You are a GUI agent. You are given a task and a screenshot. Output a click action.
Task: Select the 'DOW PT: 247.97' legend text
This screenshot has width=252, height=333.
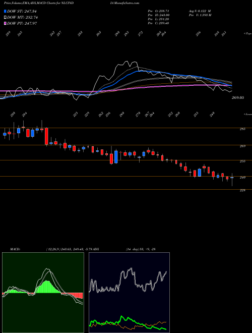[x=22, y=23]
